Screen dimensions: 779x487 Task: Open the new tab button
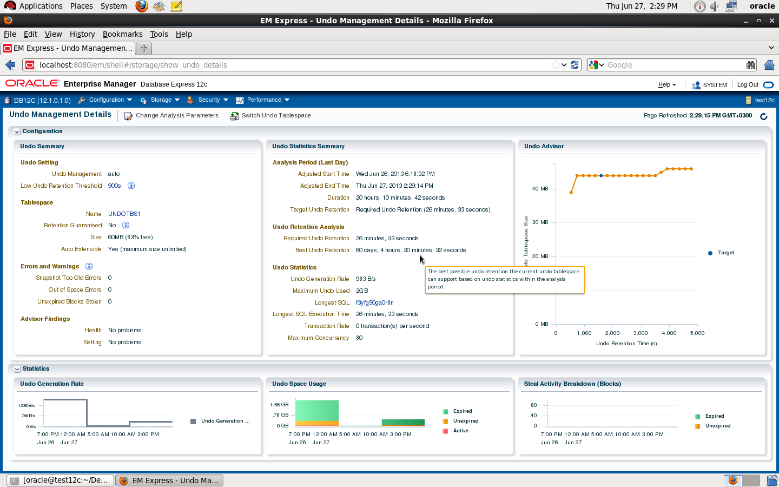144,48
